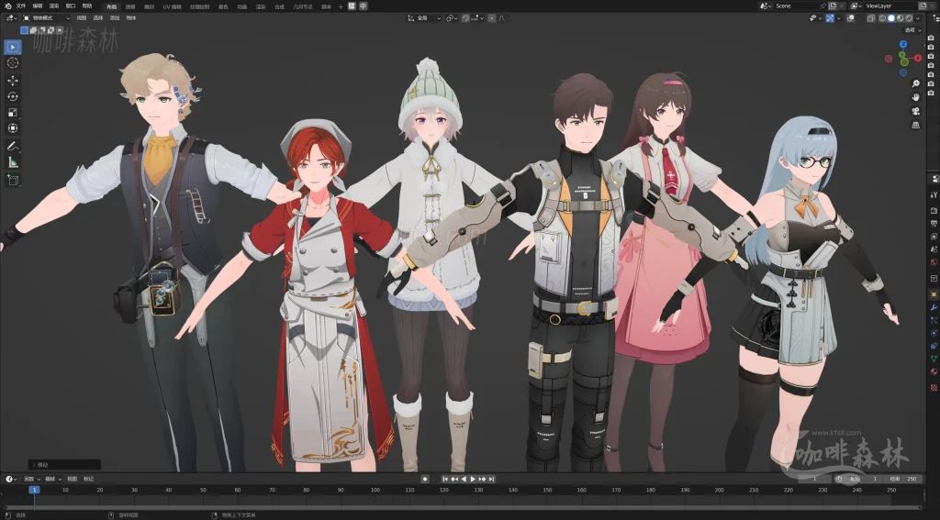Open the shading options dropdown arrow

(x=918, y=18)
